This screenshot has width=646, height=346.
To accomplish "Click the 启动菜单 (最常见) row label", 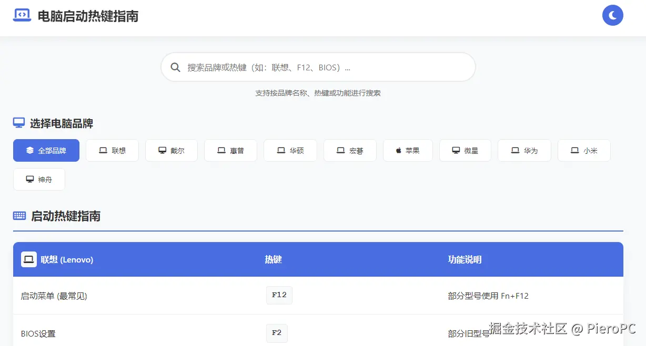I will tap(54, 296).
